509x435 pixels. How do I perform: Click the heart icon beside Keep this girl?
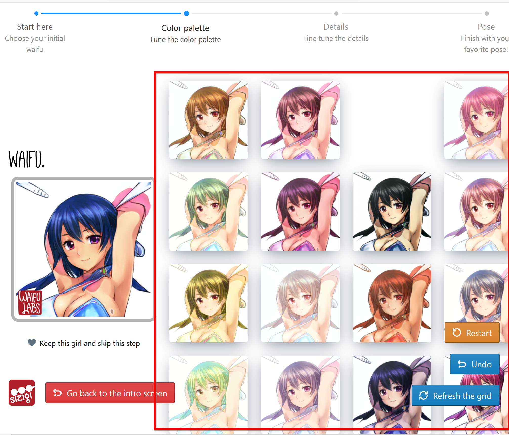32,343
